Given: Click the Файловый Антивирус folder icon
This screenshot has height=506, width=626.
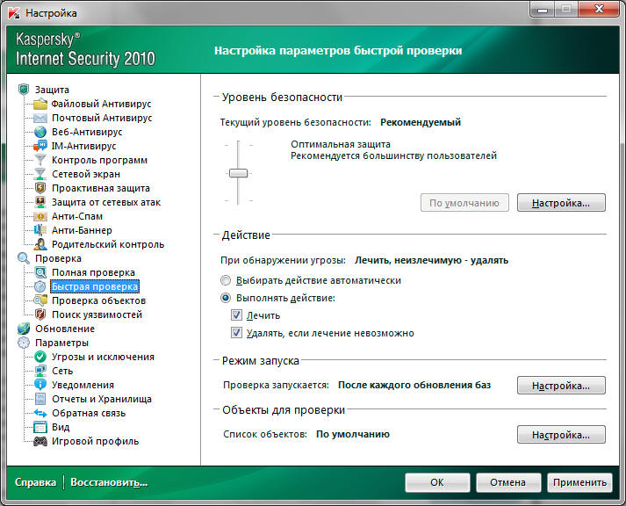Looking at the screenshot, I should click(x=40, y=104).
